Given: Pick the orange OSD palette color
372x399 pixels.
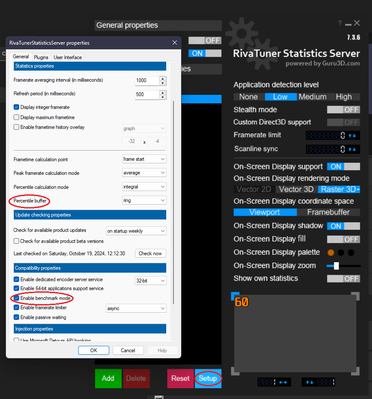Looking at the screenshot, I should (x=331, y=253).
